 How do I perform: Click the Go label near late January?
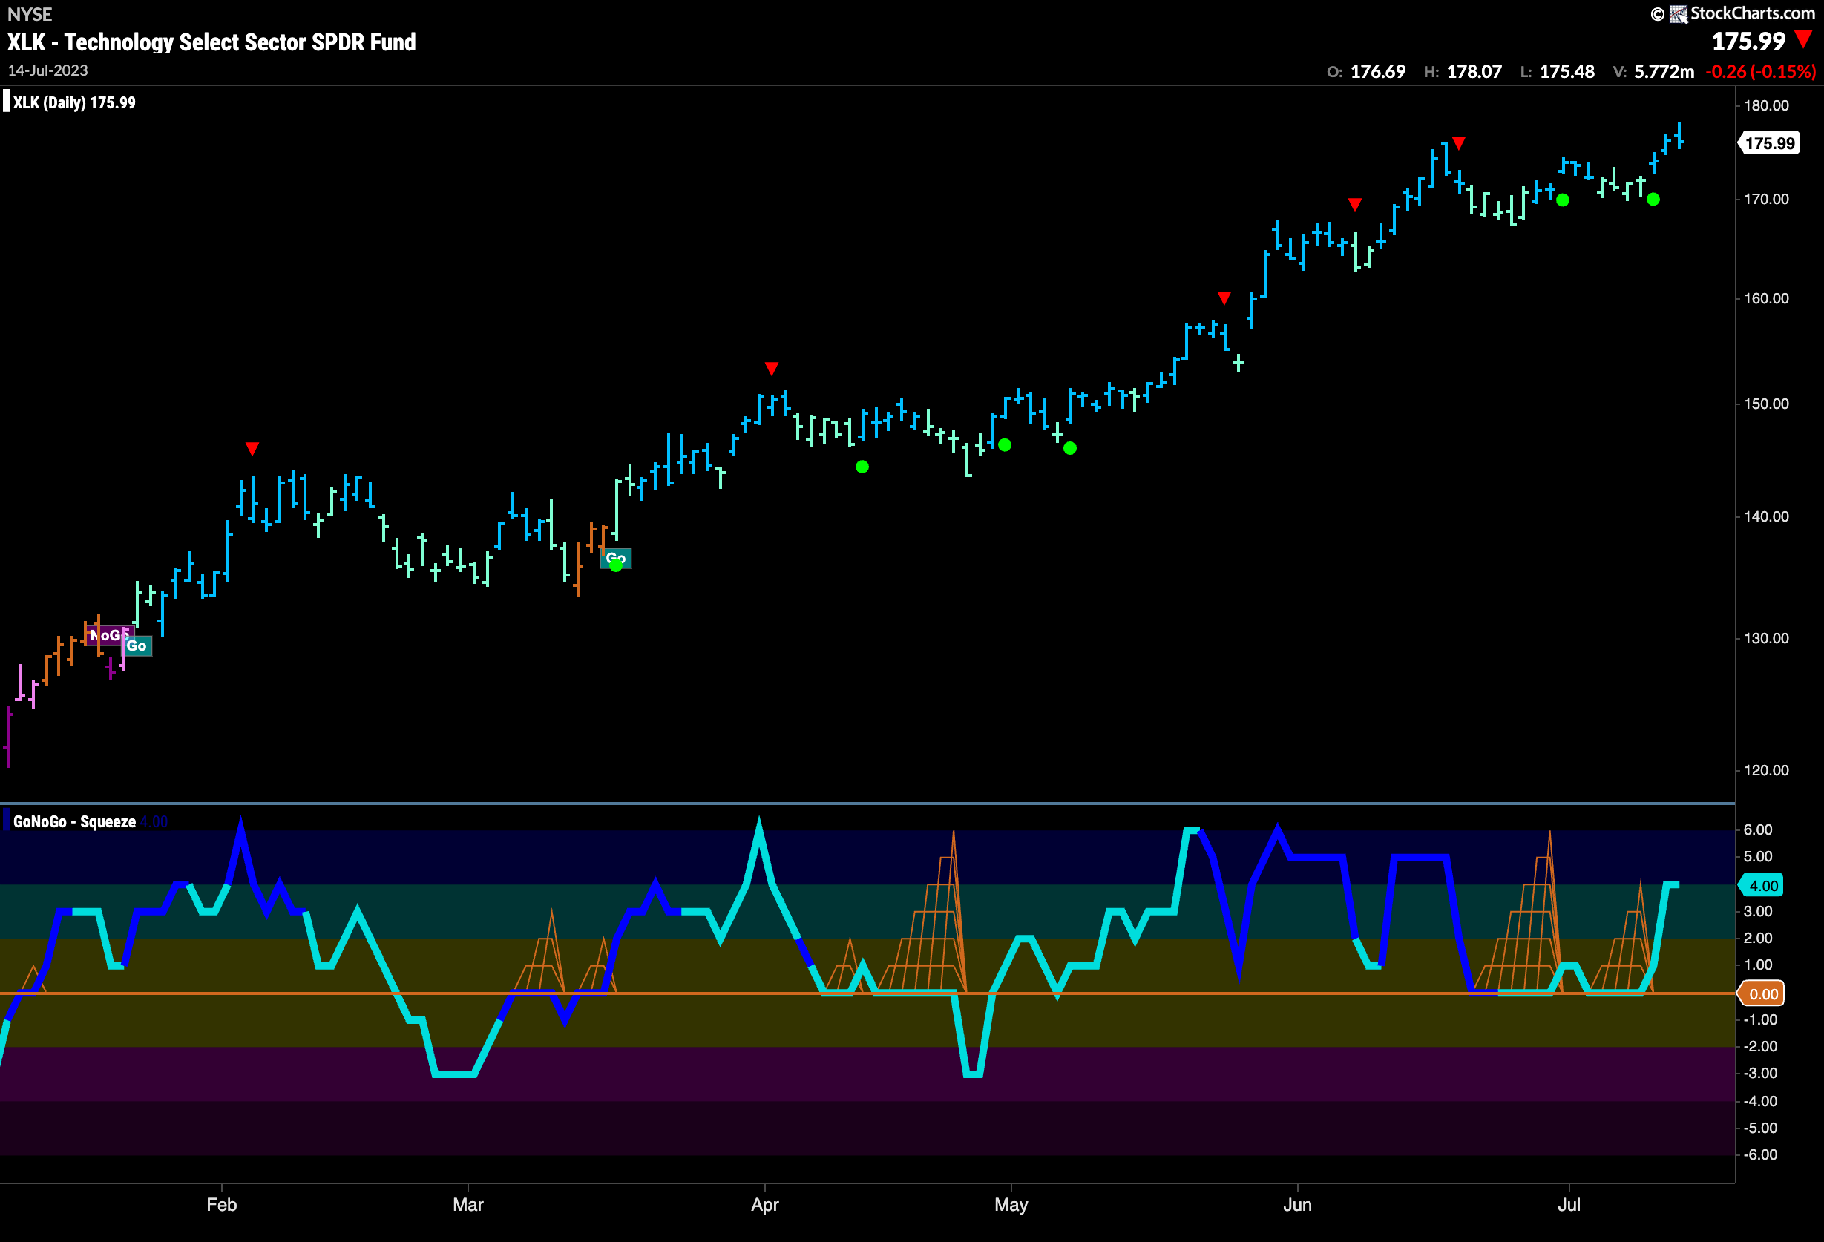pos(137,645)
